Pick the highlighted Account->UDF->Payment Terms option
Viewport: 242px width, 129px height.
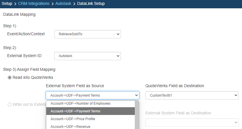point(75,111)
